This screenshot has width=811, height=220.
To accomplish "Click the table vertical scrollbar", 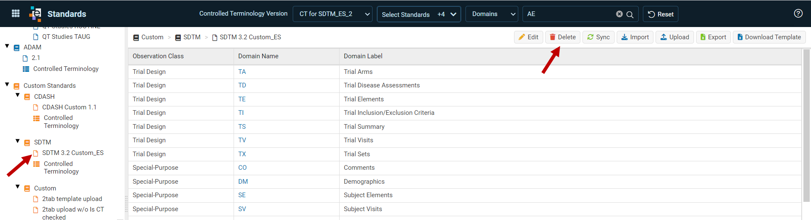I will 806,125.
